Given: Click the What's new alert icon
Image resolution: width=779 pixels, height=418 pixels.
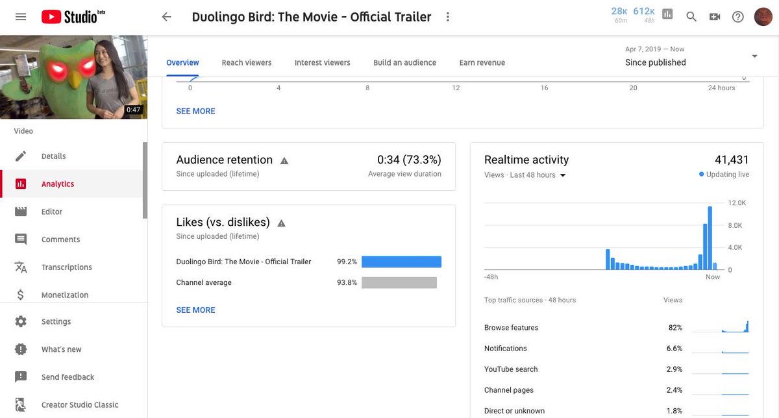Looking at the screenshot, I should pyautogui.click(x=21, y=349).
